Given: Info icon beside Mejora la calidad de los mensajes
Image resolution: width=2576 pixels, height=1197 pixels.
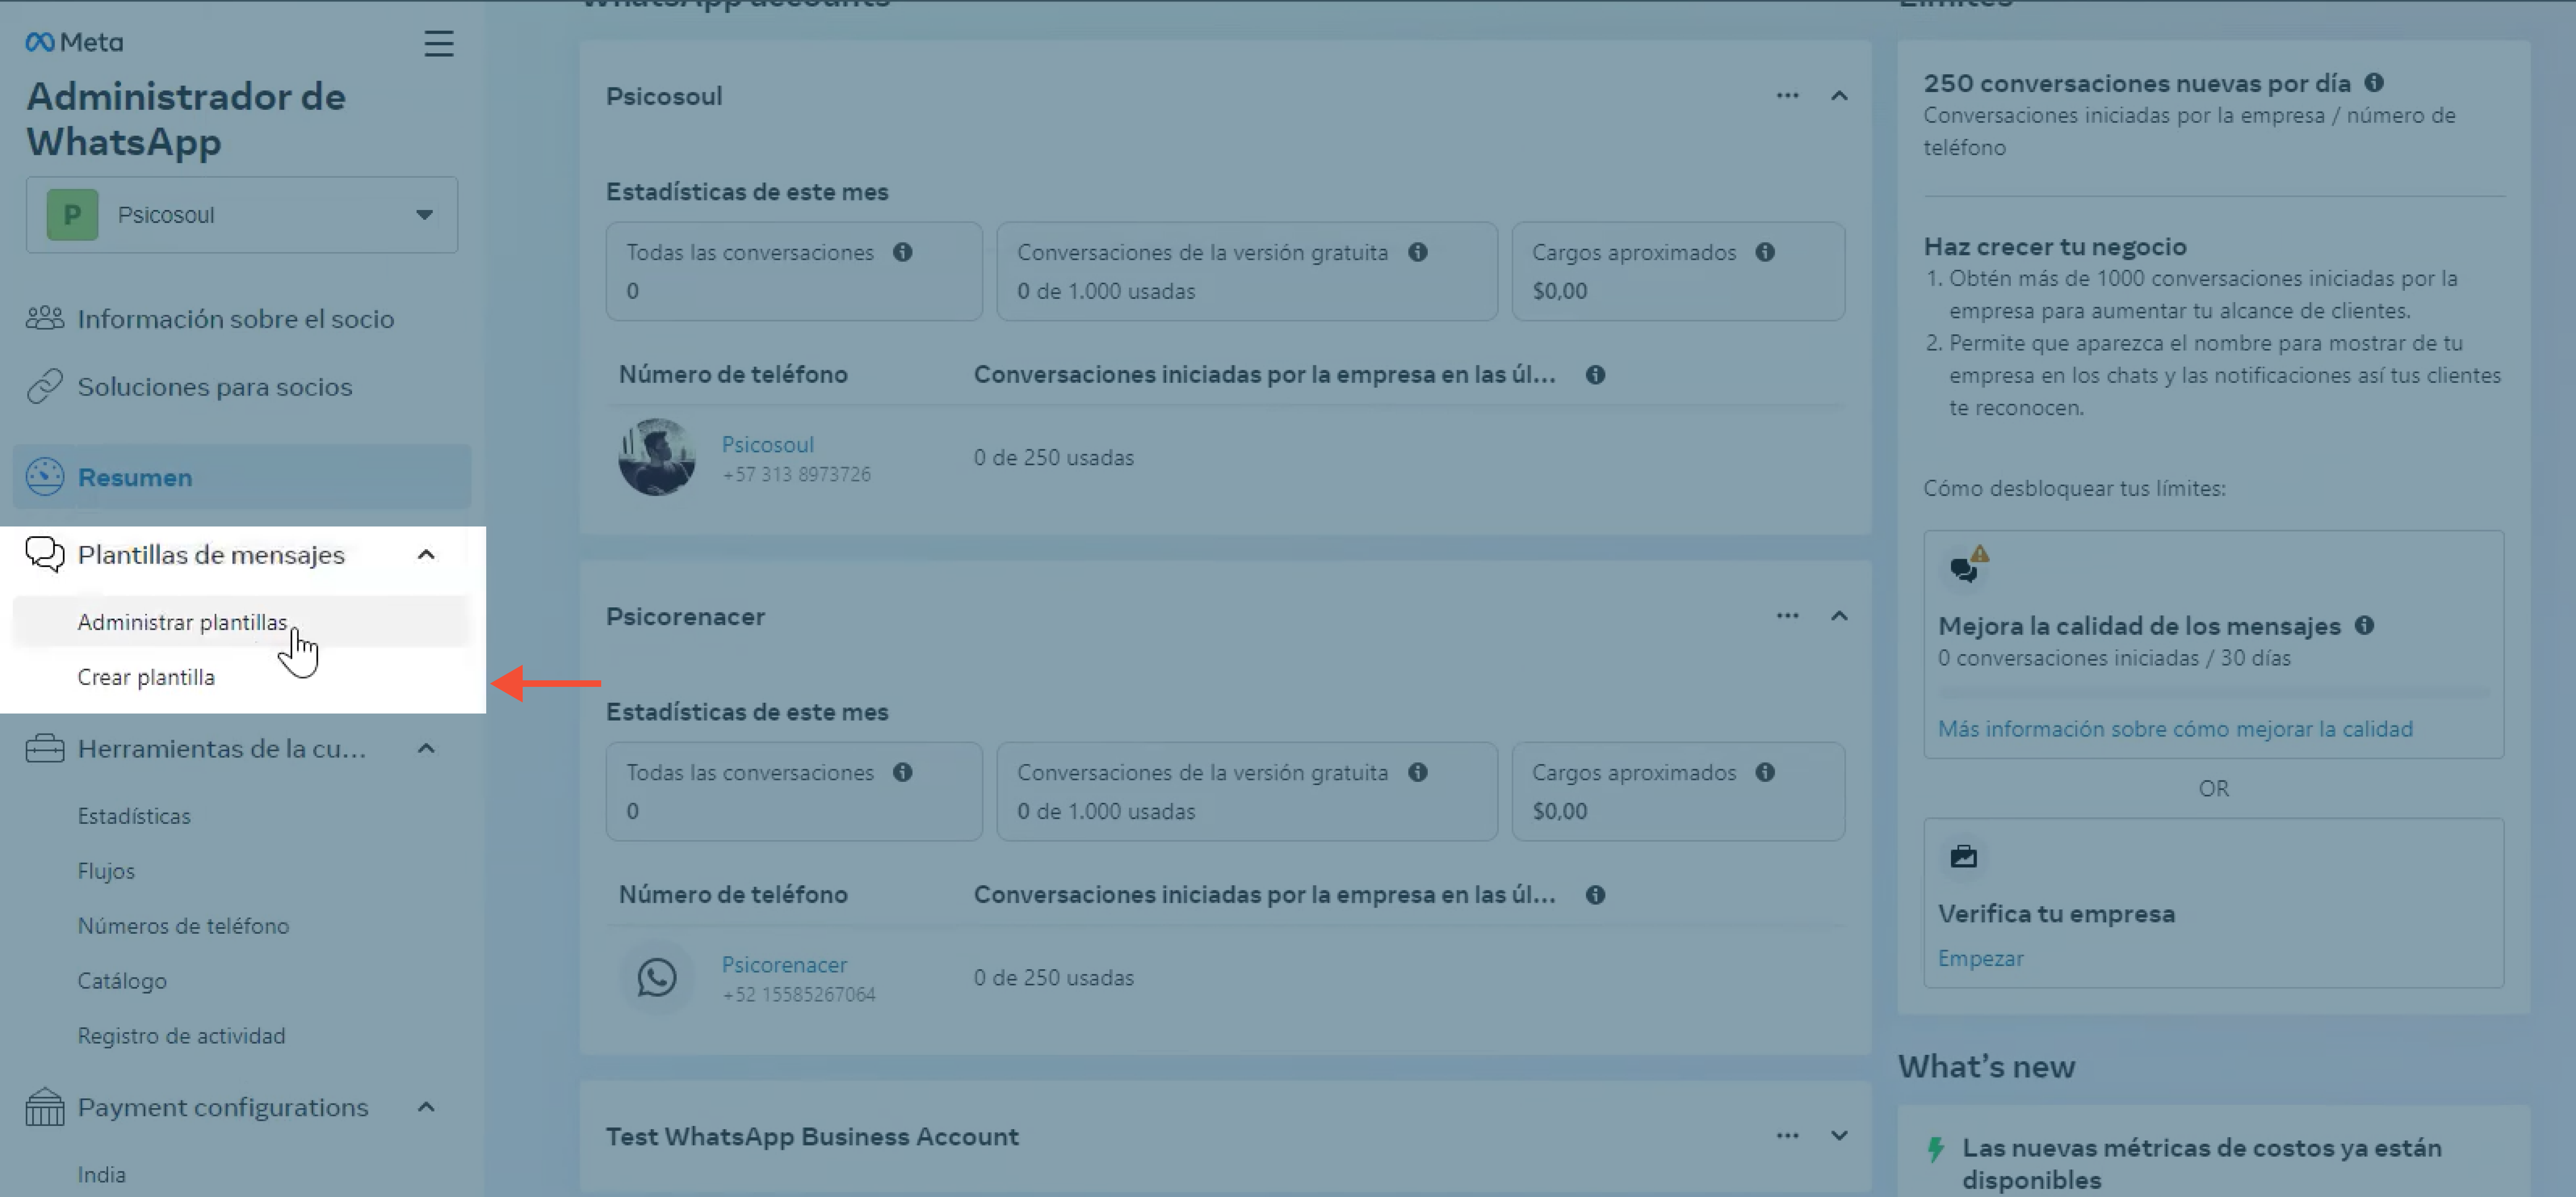Looking at the screenshot, I should 2364,626.
